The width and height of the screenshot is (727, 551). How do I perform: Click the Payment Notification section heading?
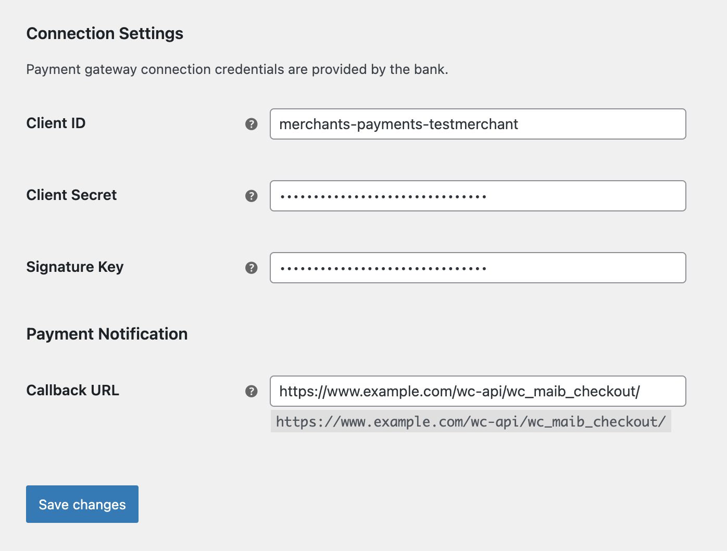point(107,334)
